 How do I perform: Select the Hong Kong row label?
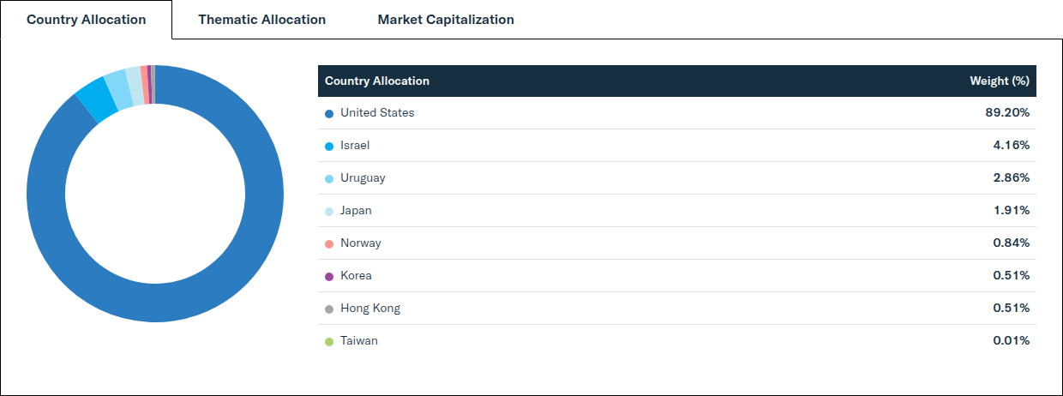(370, 309)
